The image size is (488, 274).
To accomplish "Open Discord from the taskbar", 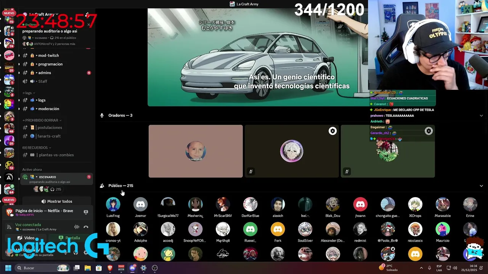I will (x=132, y=268).
